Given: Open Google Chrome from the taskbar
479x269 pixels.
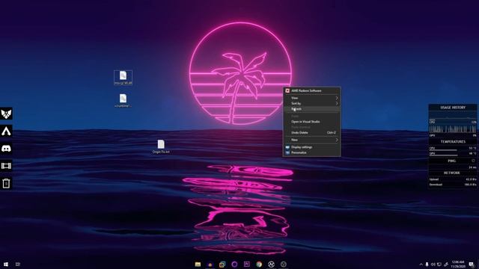Looking at the screenshot, I should (x=259, y=264).
